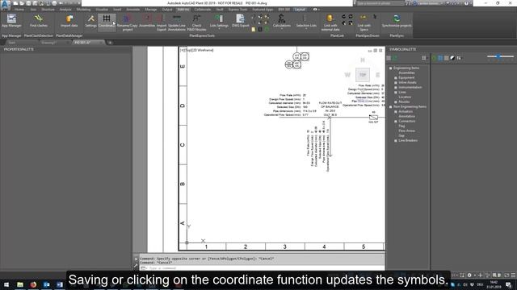
Task: Click the new drawing plus tab
Action: point(110,43)
